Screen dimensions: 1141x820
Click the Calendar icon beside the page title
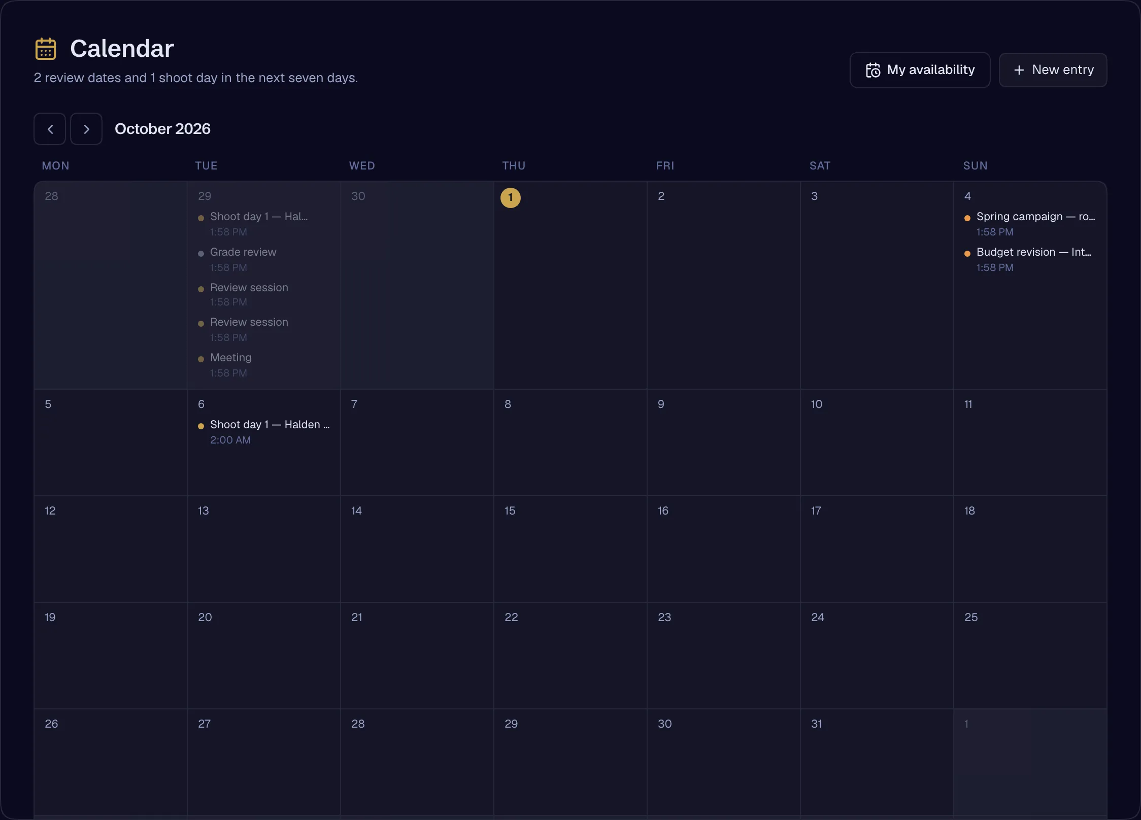click(46, 49)
